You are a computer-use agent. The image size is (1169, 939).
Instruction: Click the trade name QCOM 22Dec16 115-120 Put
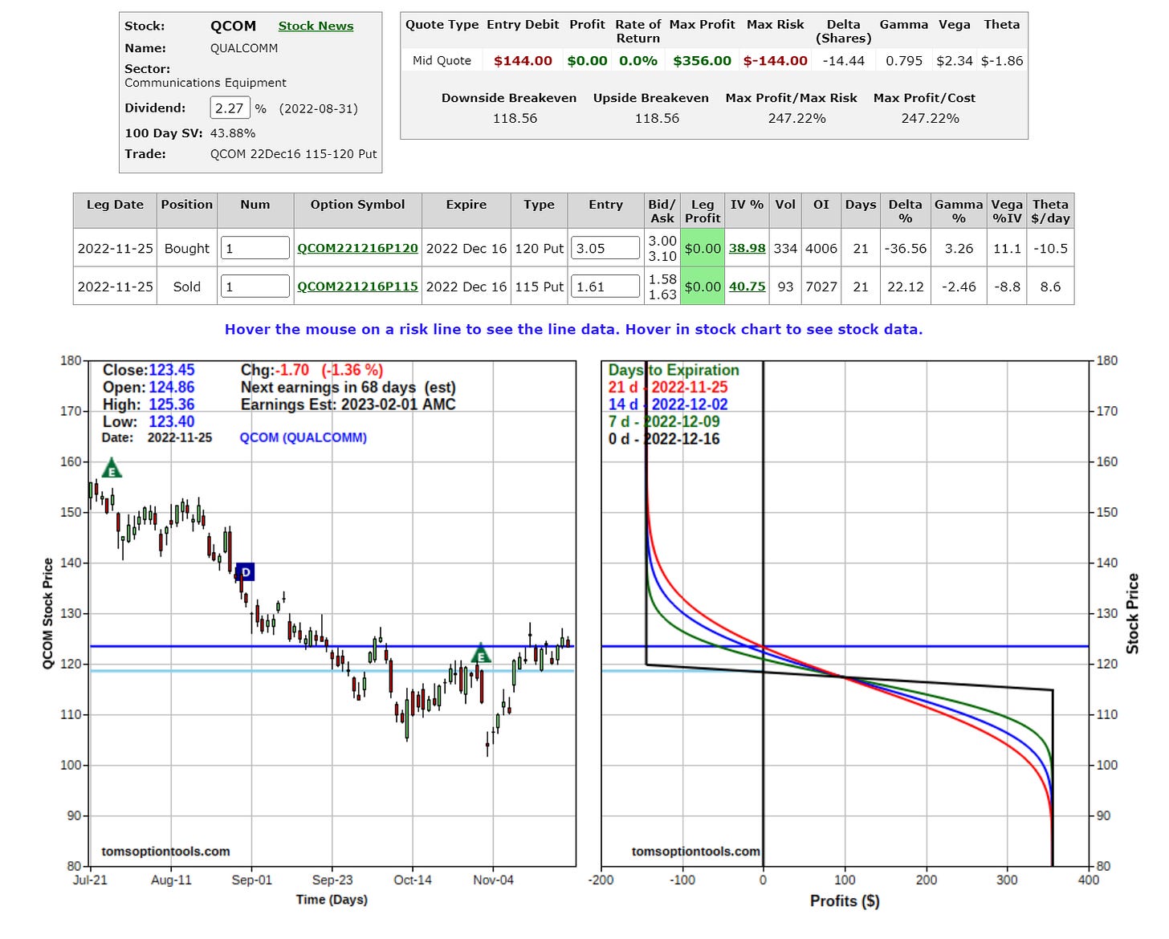(293, 153)
